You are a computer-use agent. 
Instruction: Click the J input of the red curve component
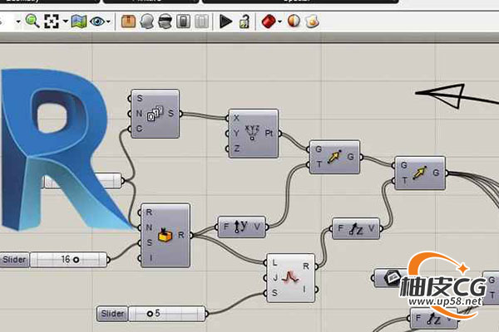click(275, 278)
